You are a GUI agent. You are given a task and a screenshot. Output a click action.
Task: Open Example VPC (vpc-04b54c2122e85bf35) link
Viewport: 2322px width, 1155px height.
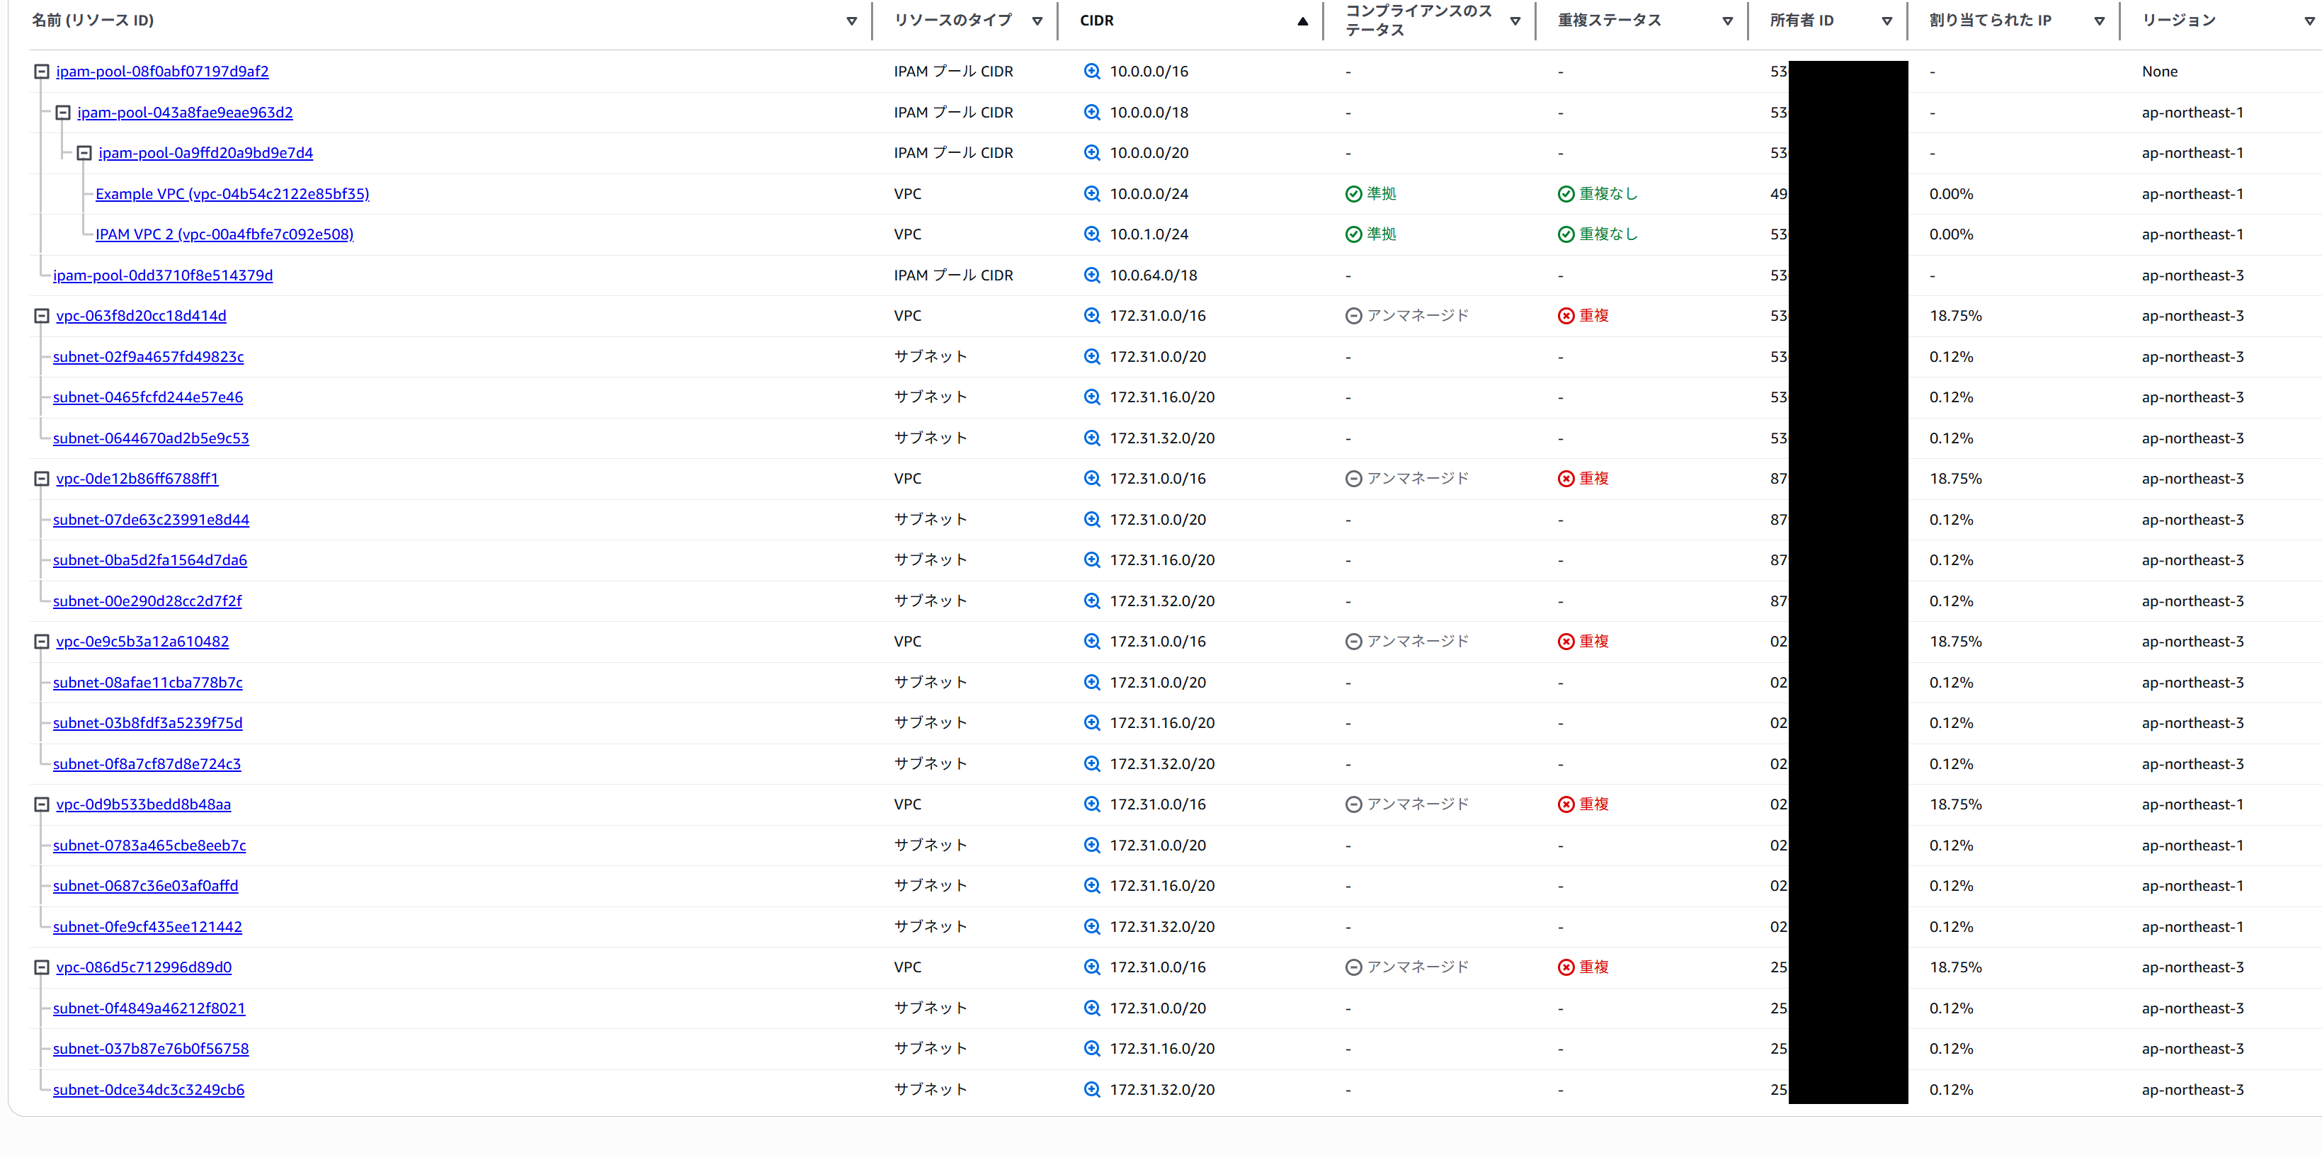coord(232,194)
